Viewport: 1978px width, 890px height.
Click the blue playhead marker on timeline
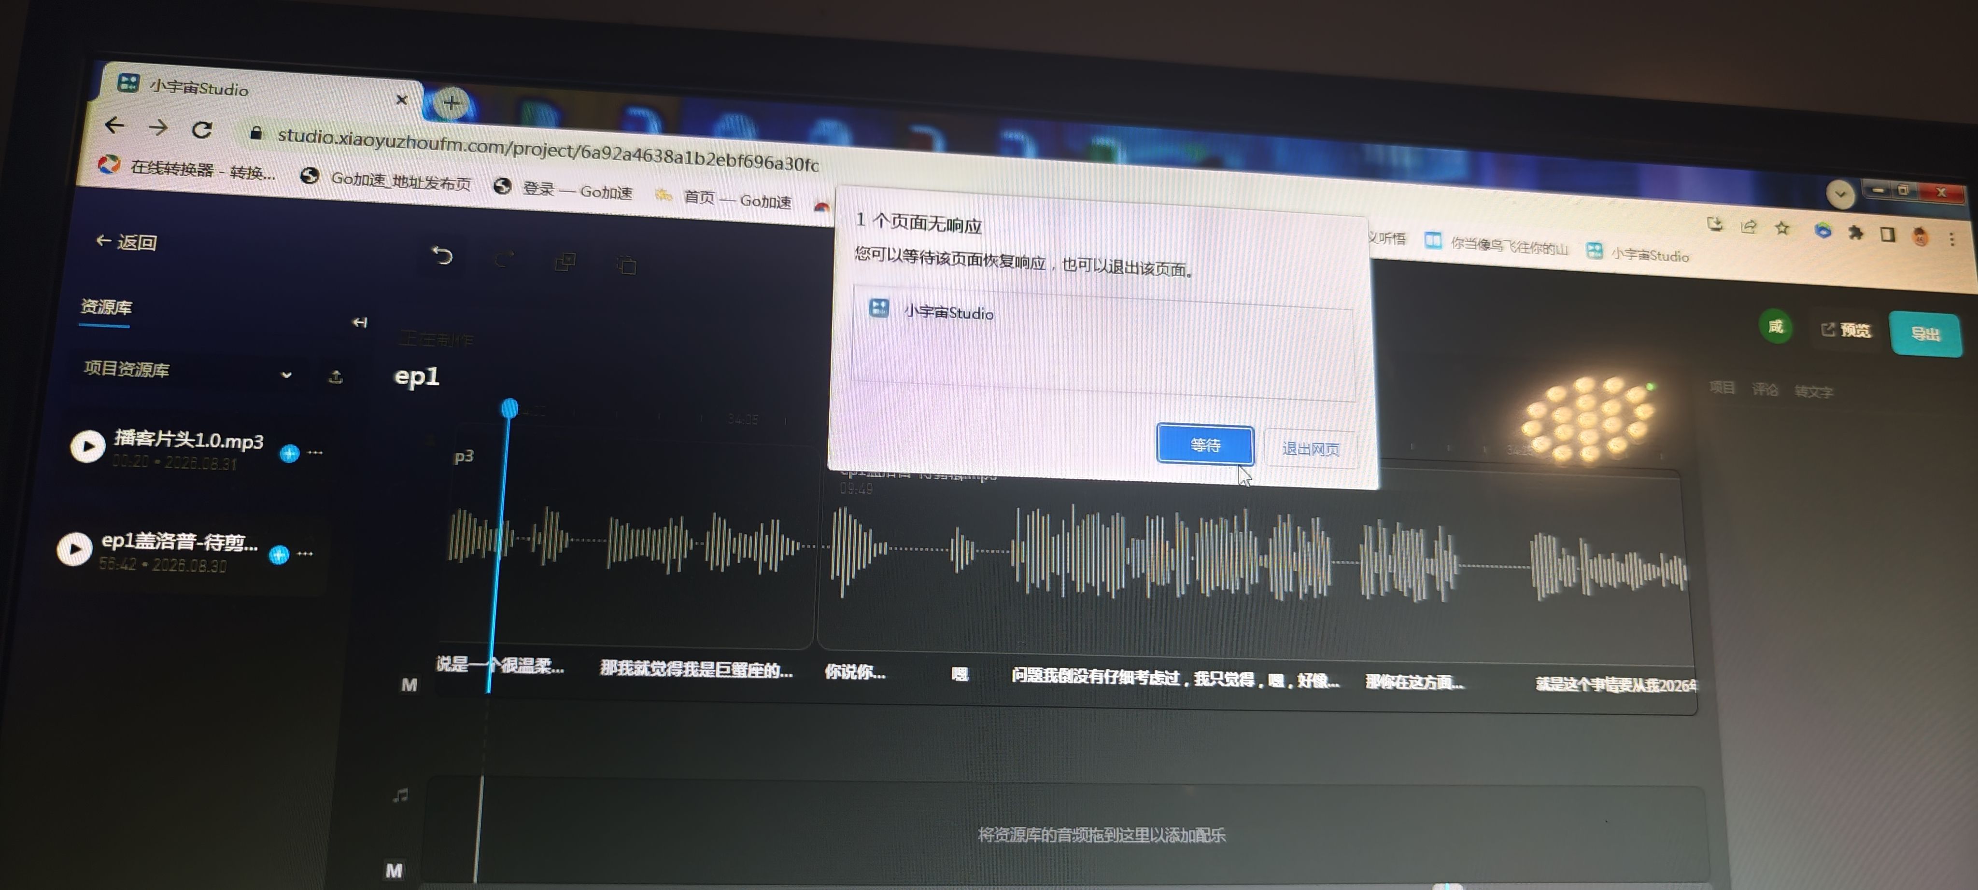[509, 407]
